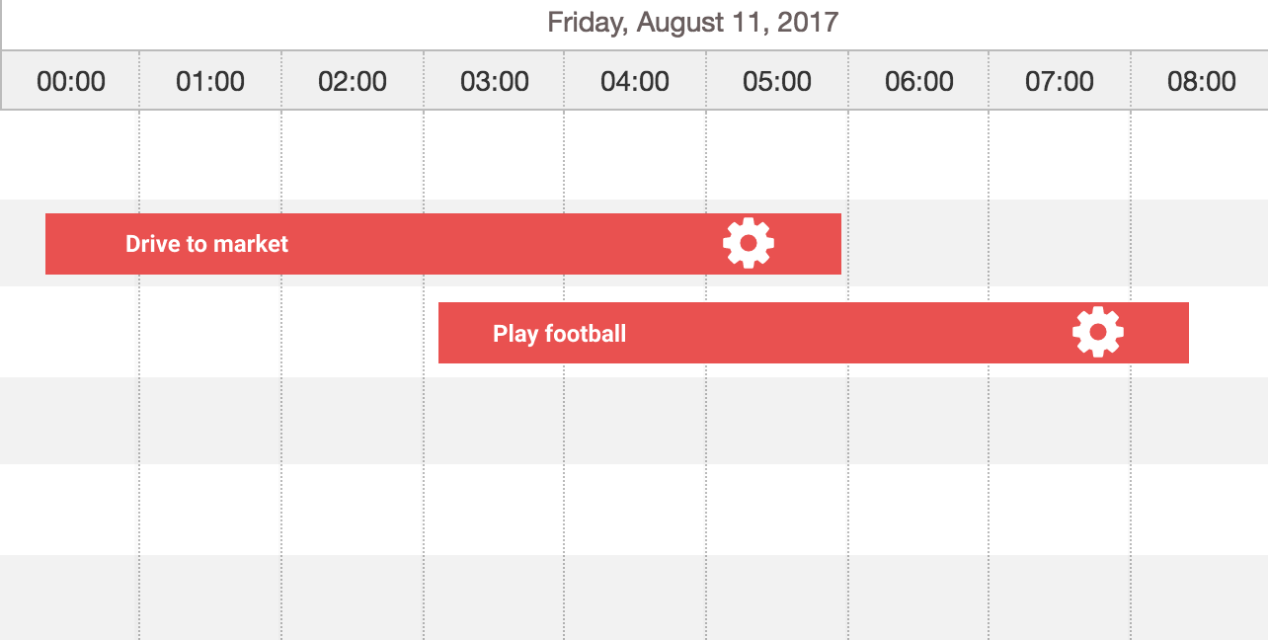Screen dimensions: 1268x640
Task: Click the gear icon on the upper task bar
Action: 748,242
